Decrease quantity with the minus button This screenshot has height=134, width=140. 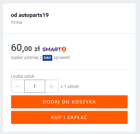18,86
